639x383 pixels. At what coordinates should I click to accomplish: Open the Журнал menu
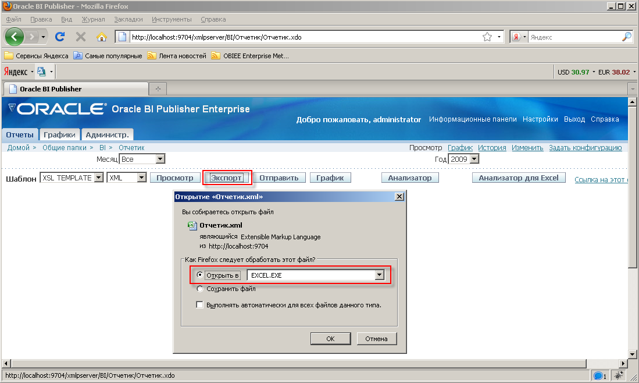[x=93, y=19]
